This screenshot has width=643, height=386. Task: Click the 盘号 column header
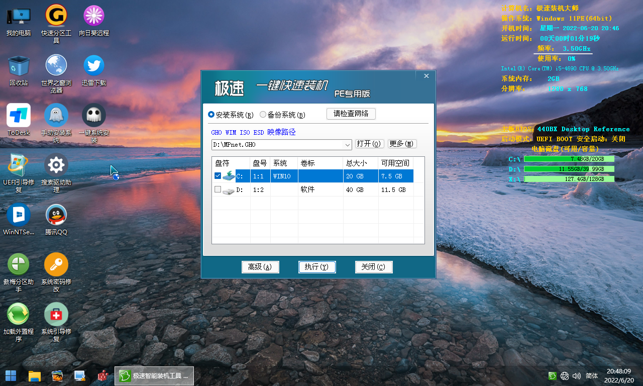[260, 163]
